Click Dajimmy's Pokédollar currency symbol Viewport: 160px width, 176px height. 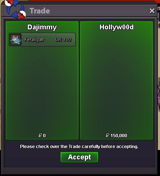click(40, 135)
